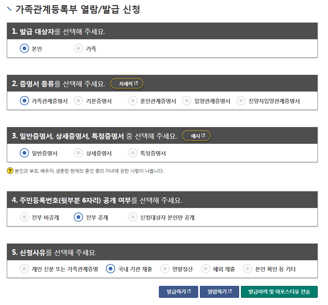Screen dimensions: 328x305
Task: Select 가족 as the issuance target
Action: [x=79, y=48]
